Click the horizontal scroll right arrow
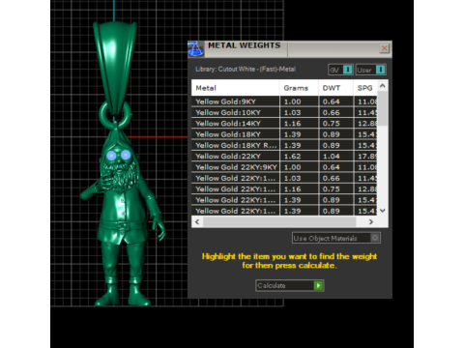464x348 pixels. [x=371, y=221]
